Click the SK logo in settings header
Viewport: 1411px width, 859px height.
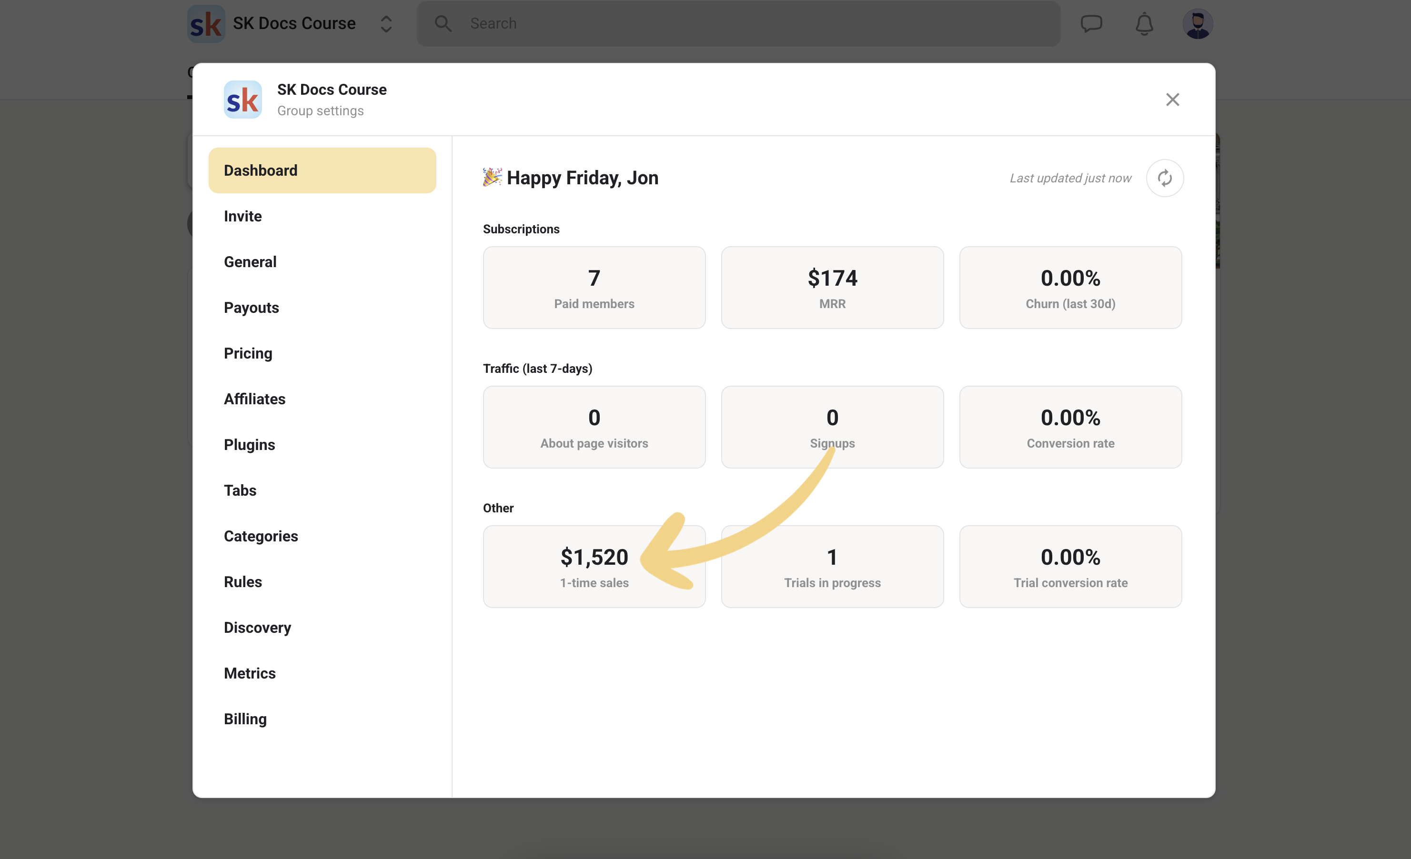click(x=243, y=100)
